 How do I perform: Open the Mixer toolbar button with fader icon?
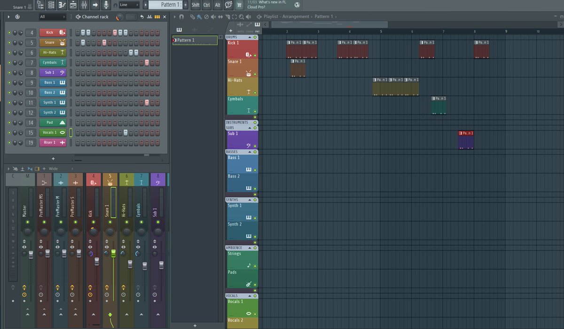(84, 5)
